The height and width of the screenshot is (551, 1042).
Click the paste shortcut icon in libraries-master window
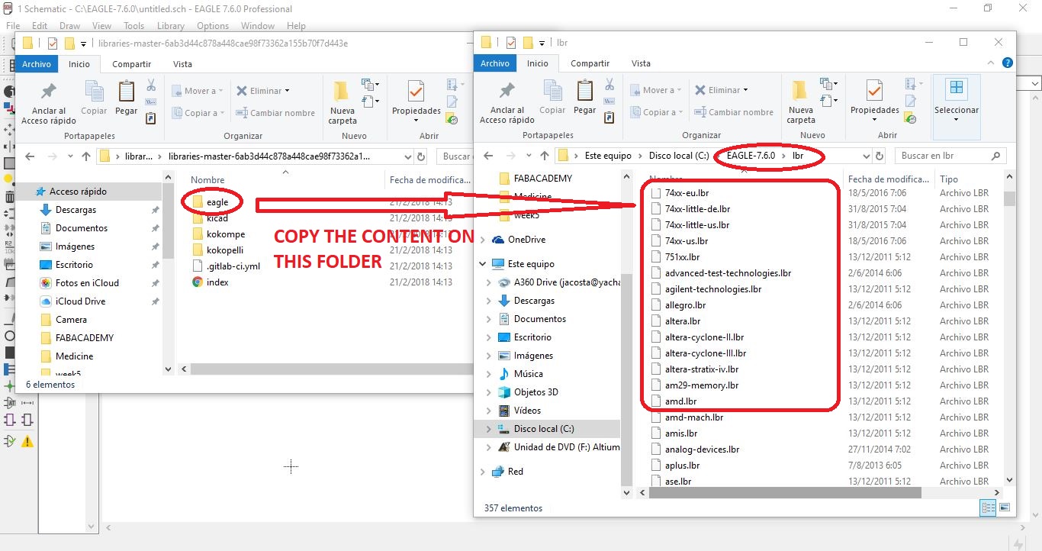click(151, 118)
